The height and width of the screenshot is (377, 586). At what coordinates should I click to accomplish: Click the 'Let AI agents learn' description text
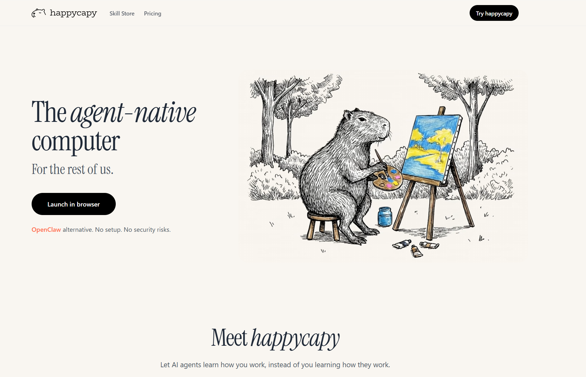point(275,365)
